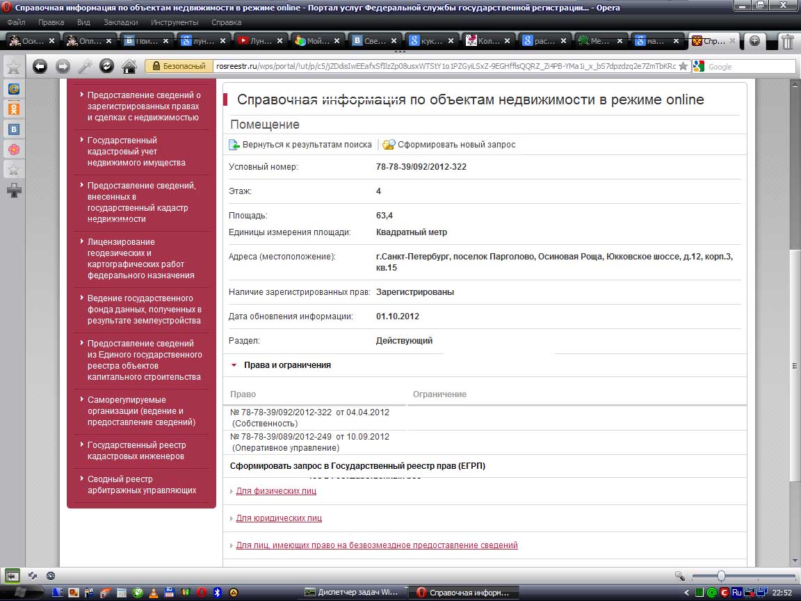Click the browser Back arrow button
The height and width of the screenshot is (601, 801).
tap(40, 66)
